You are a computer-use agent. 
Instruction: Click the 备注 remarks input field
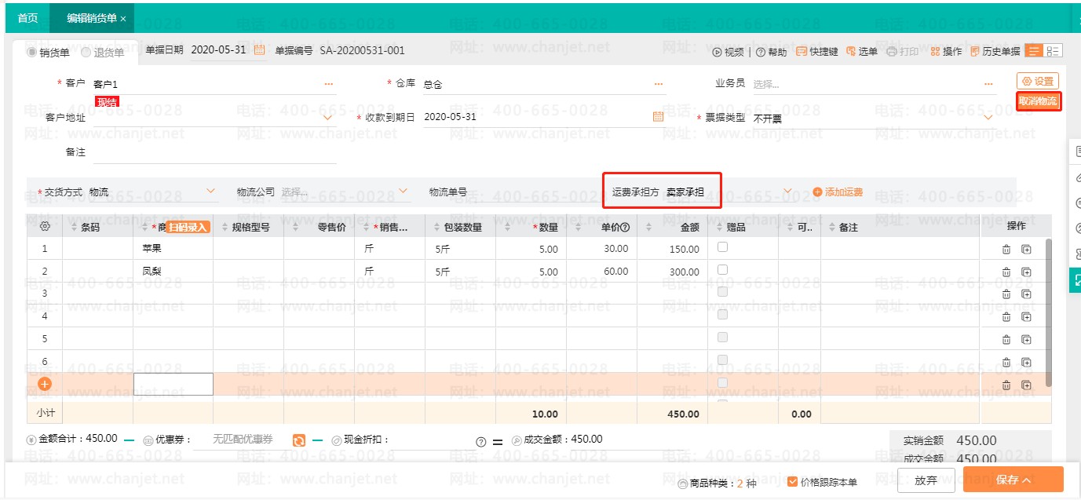click(x=214, y=152)
